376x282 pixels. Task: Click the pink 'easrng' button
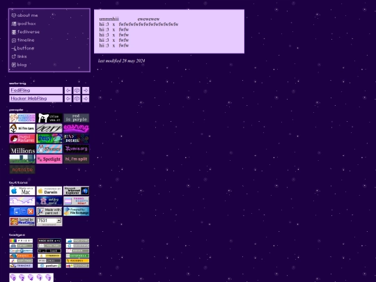tap(77, 128)
